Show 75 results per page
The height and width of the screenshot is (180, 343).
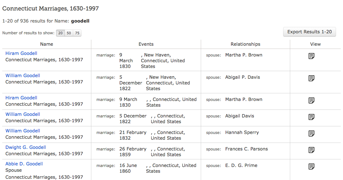[x=77, y=33]
